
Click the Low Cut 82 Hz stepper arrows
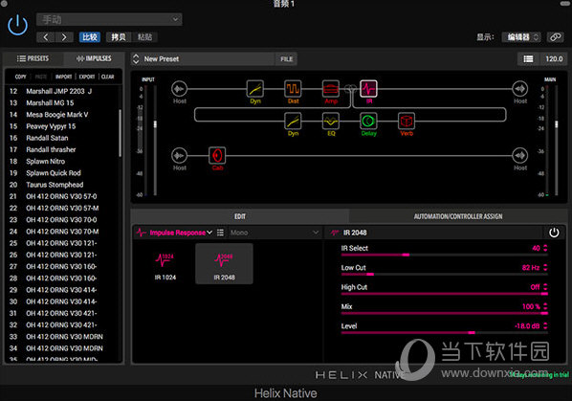545,267
